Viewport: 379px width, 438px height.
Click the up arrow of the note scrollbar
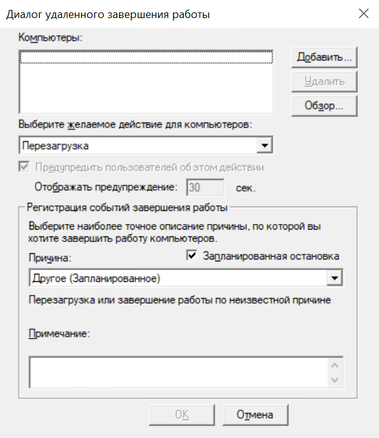[336, 365]
